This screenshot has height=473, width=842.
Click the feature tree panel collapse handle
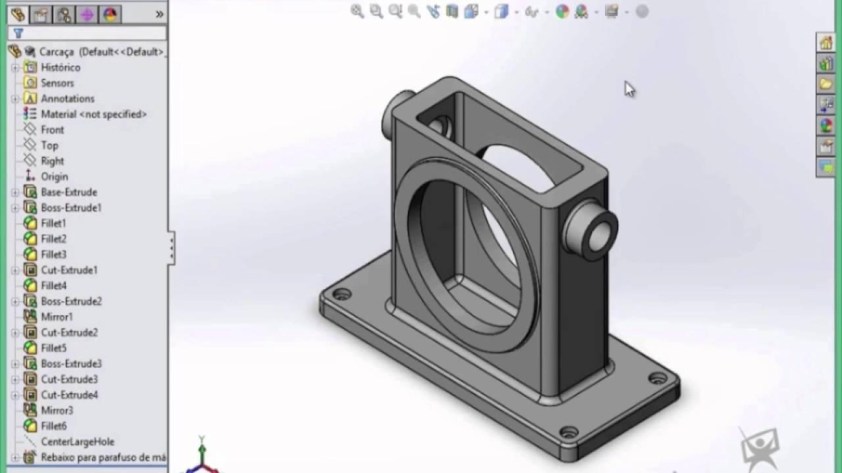[172, 248]
